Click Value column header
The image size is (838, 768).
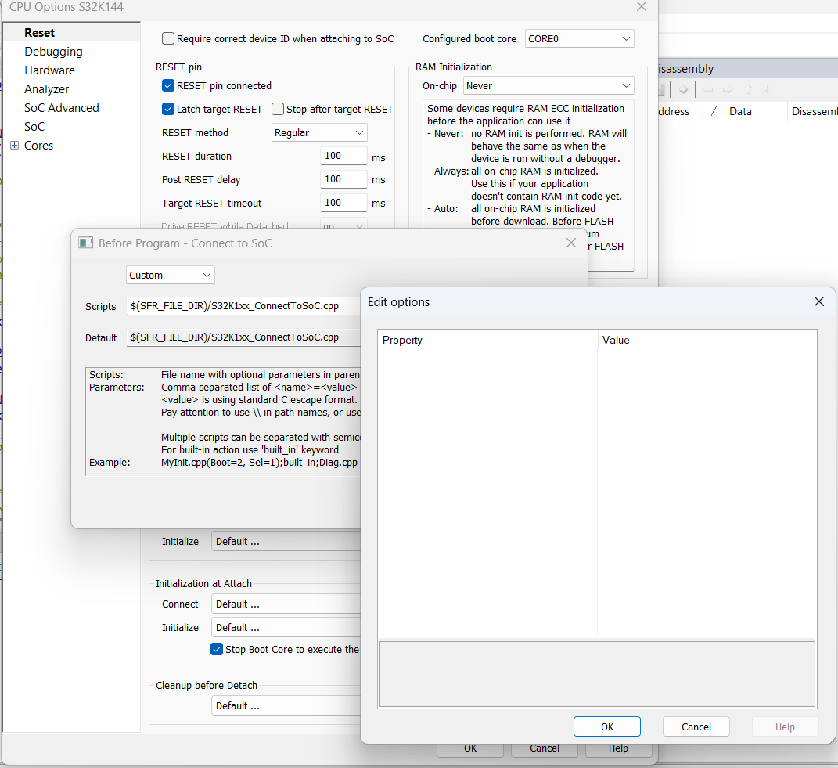click(x=707, y=340)
